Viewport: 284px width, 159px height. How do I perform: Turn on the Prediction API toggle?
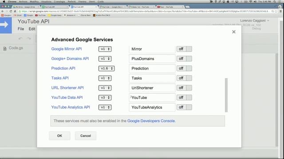(184, 68)
